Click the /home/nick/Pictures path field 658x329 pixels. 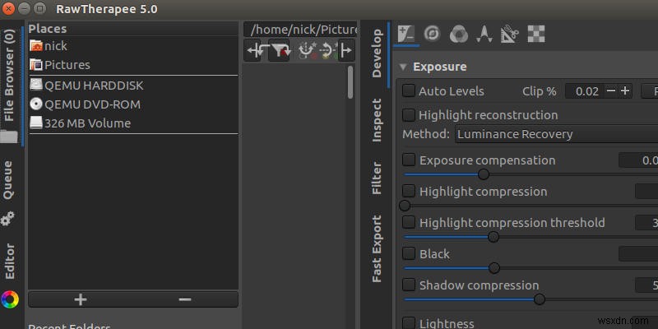click(x=300, y=30)
